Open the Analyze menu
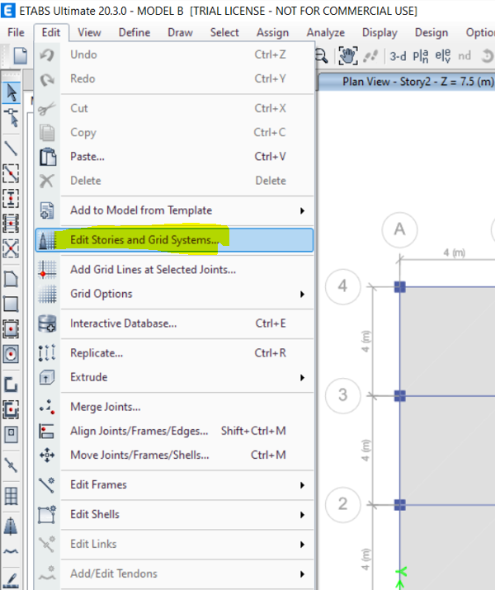 click(325, 32)
